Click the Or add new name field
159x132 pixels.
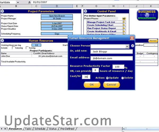click(x=112, y=51)
